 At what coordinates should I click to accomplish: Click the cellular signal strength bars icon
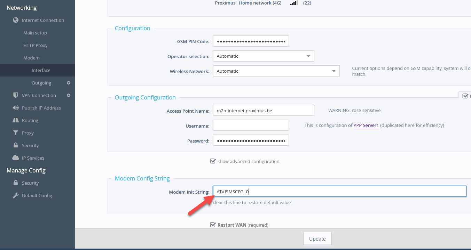[x=293, y=3]
